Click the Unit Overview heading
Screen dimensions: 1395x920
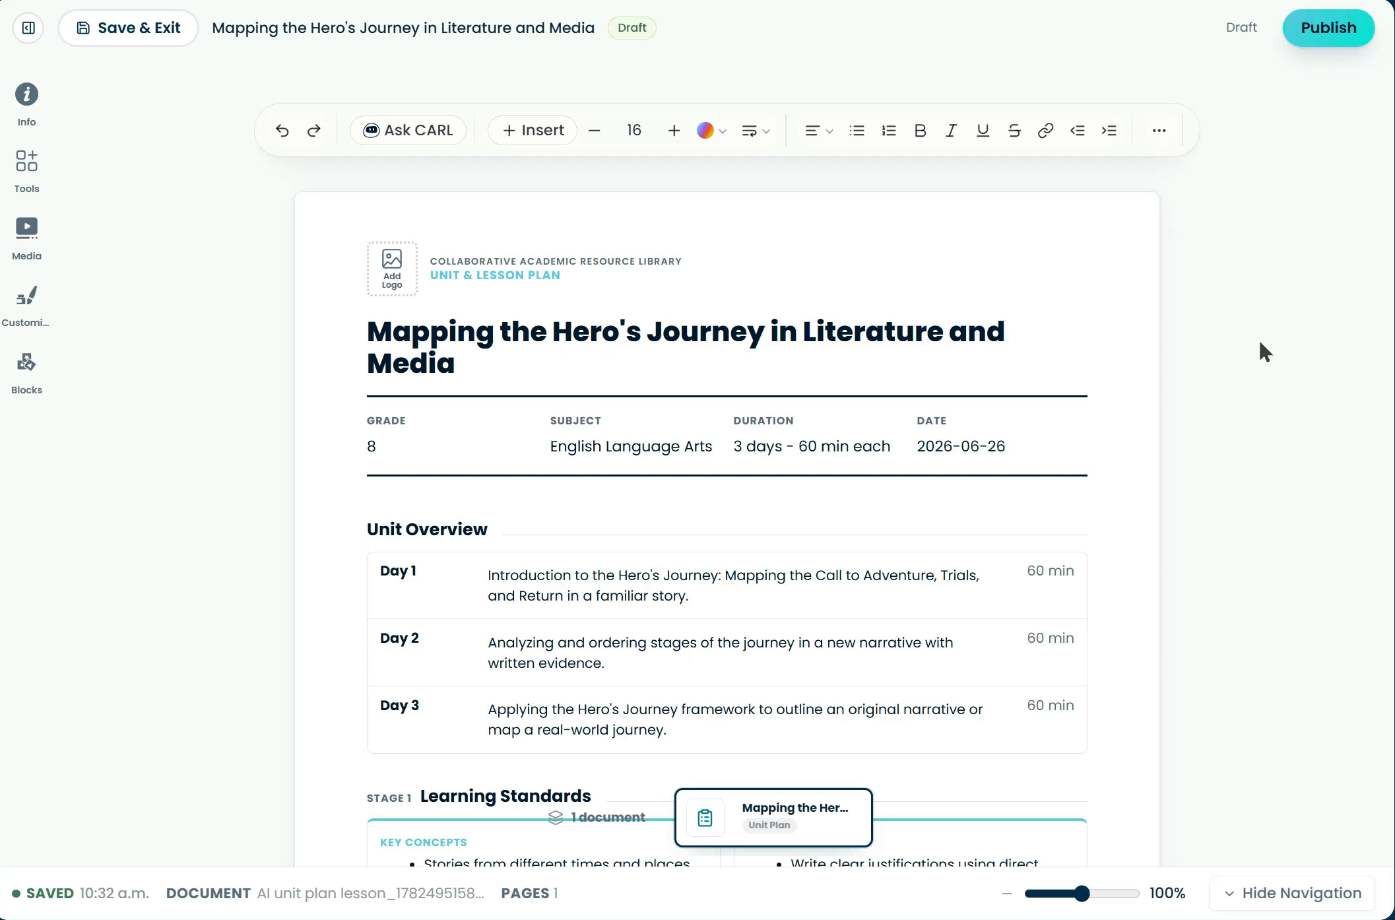[x=427, y=529]
